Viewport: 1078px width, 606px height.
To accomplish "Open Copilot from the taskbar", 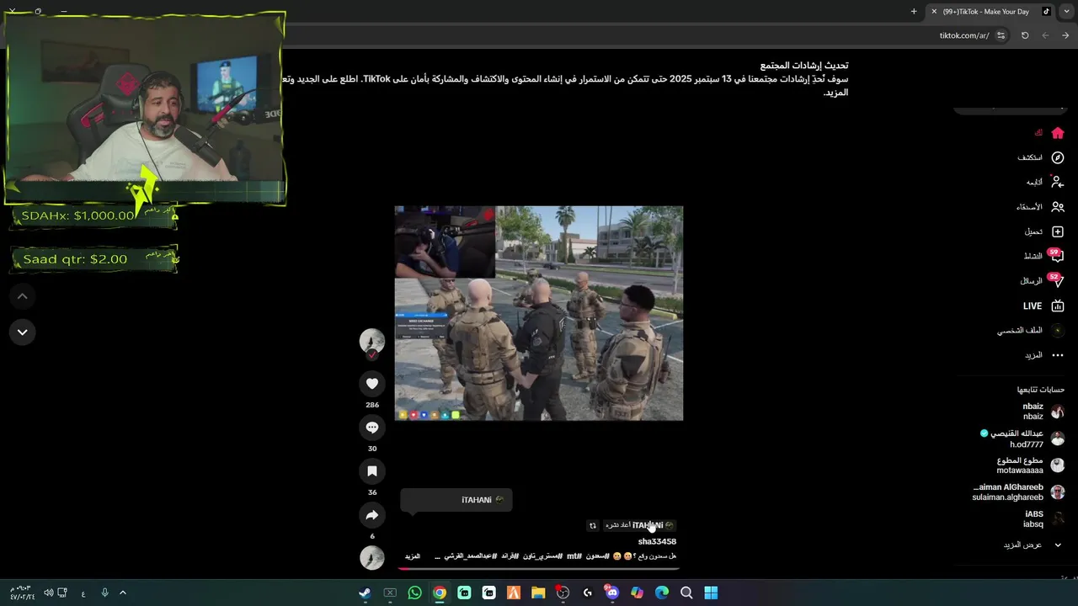I will pyautogui.click(x=637, y=593).
